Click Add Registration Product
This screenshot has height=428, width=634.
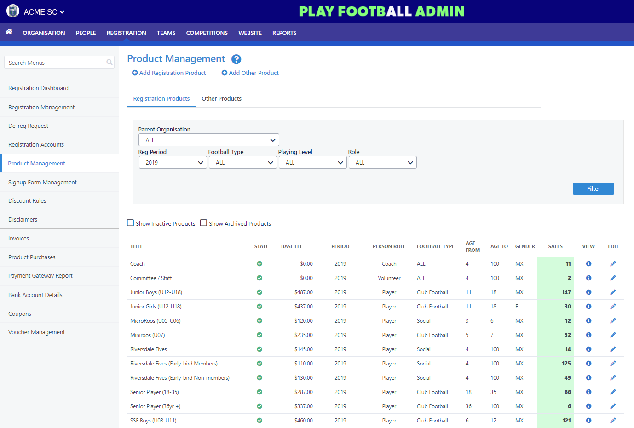(168, 73)
